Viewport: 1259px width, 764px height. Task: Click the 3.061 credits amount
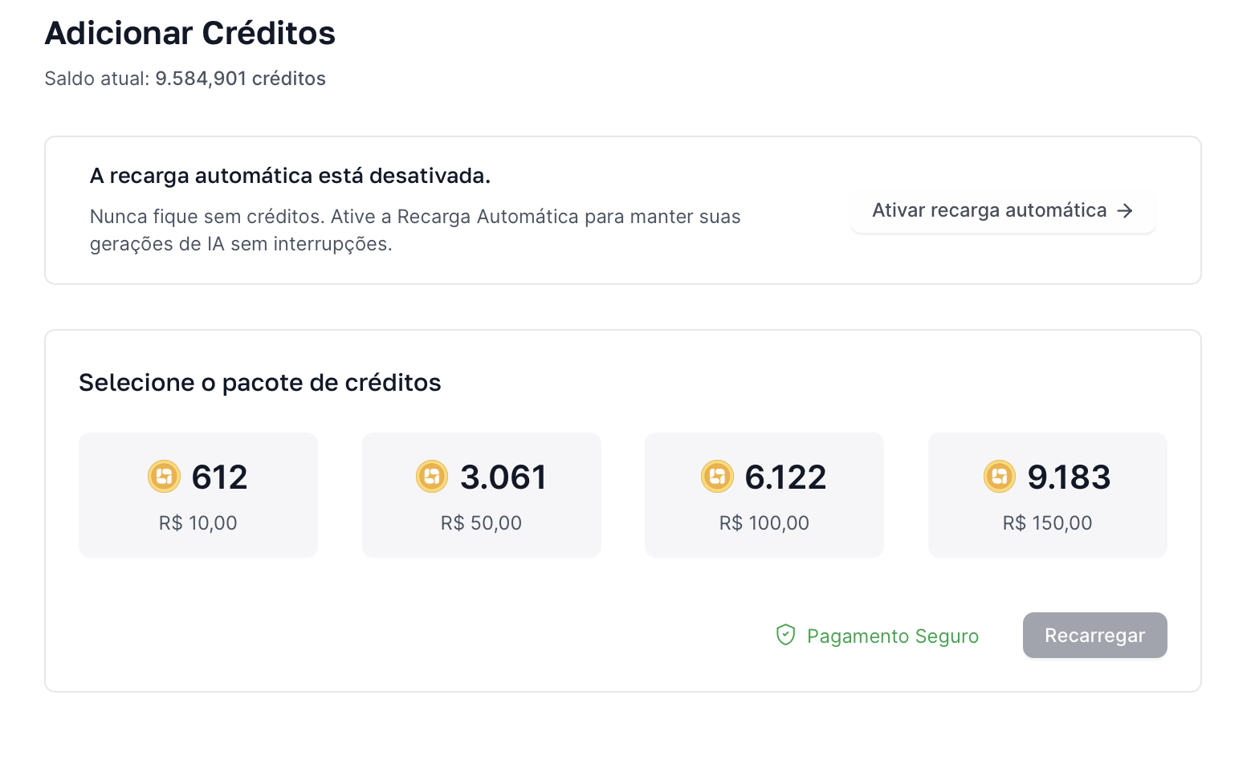tap(503, 477)
